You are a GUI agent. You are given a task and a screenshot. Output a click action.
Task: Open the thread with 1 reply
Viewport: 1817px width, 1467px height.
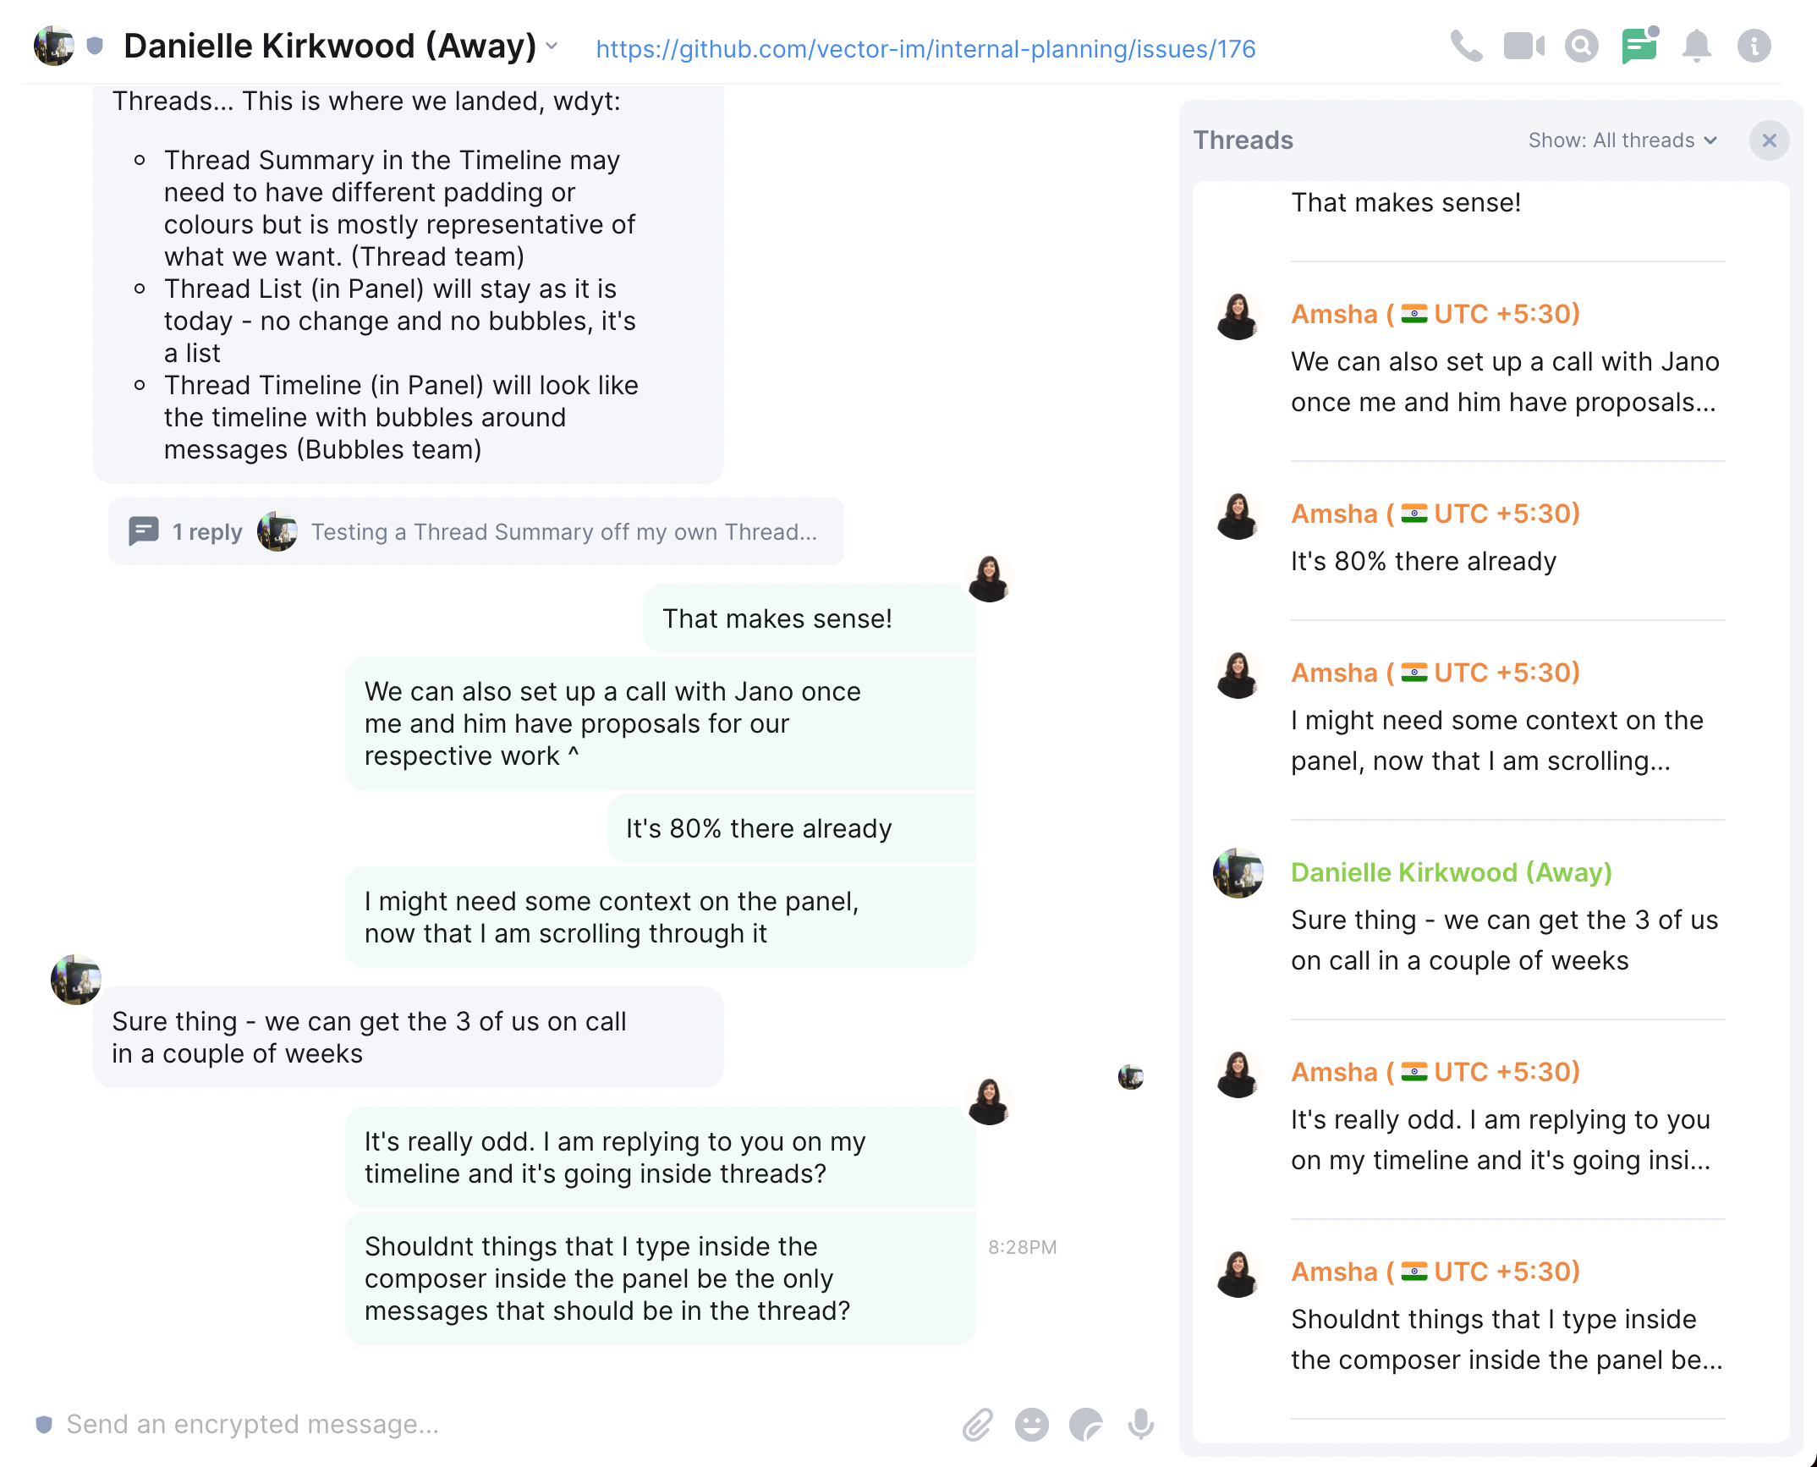click(x=474, y=531)
